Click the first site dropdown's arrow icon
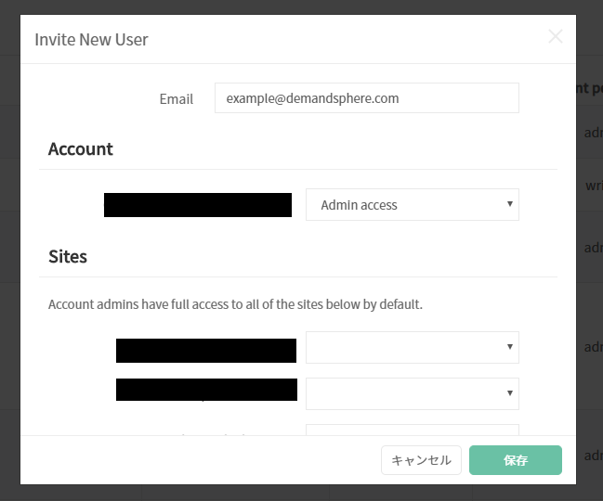 [x=510, y=347]
